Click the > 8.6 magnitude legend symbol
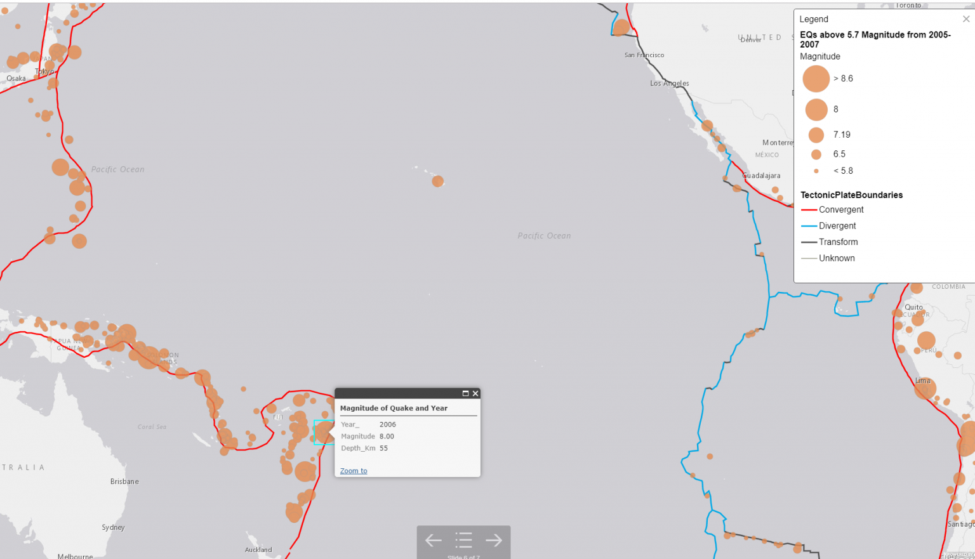This screenshot has width=975, height=559. (817, 78)
